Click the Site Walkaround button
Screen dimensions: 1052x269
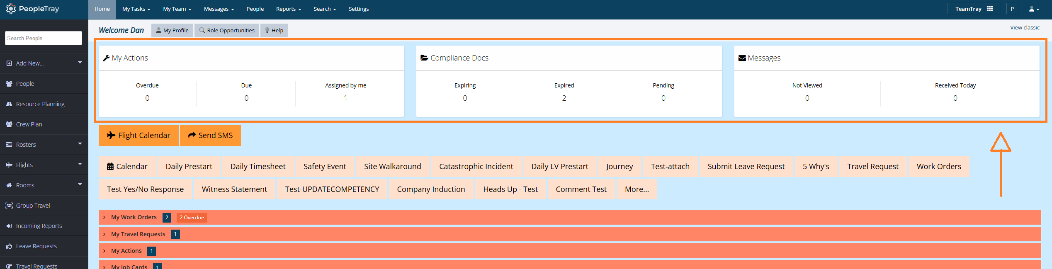[x=392, y=167]
